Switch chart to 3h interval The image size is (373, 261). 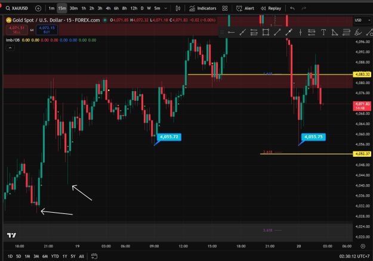click(x=100, y=8)
